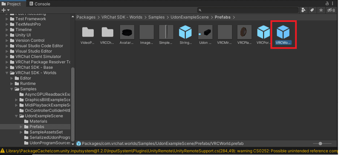Select the VRCPla... prefab asset

[244, 32]
